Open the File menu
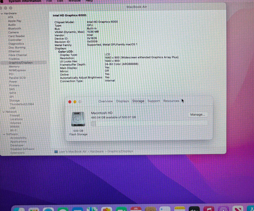This screenshot has height=211, width=254. point(49,1)
